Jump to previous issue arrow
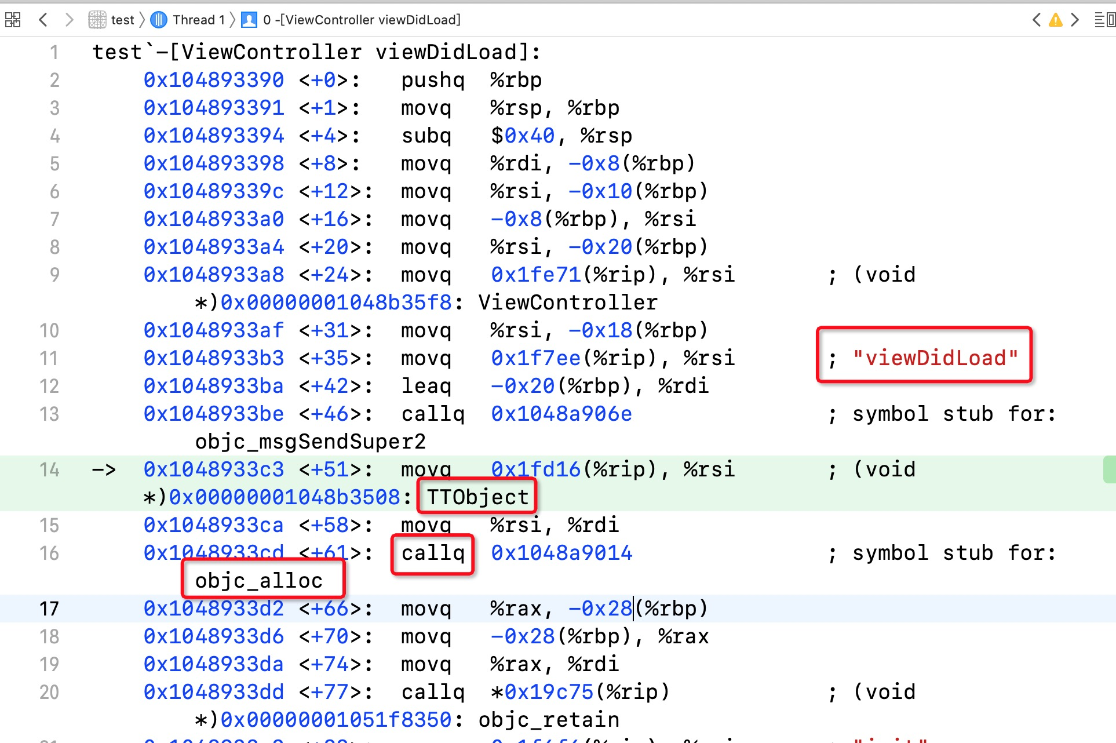1116x743 pixels. pyautogui.click(x=1037, y=20)
